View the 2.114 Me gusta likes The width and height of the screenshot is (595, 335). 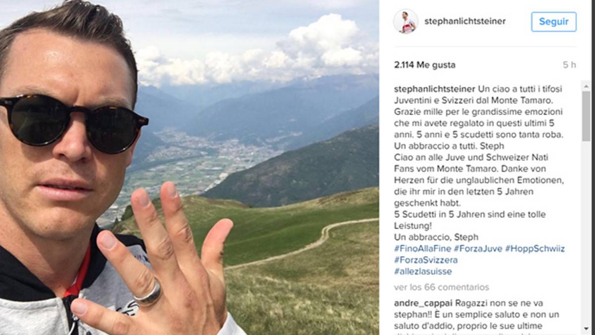(425, 65)
